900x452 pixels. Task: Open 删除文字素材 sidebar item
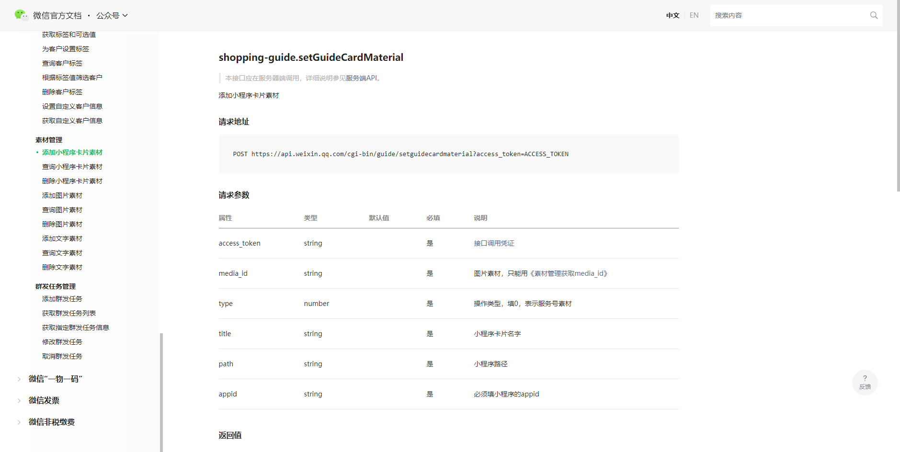tap(62, 267)
